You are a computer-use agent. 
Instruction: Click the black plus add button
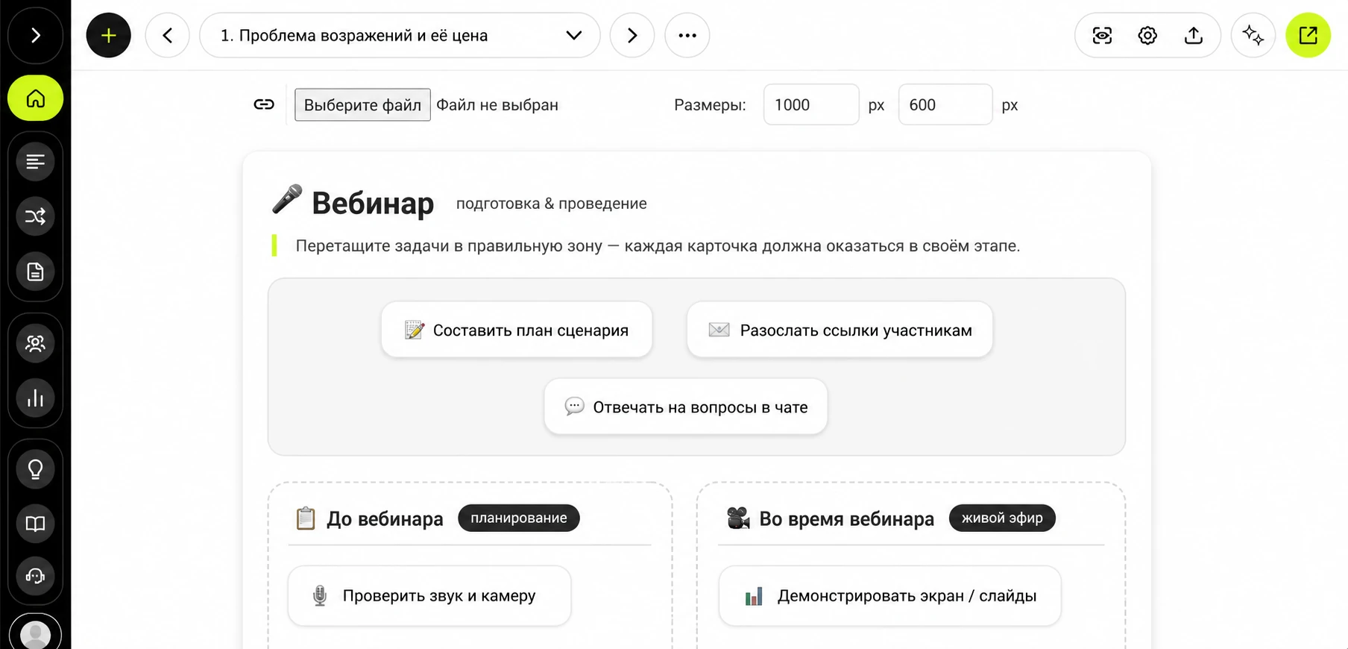point(108,35)
